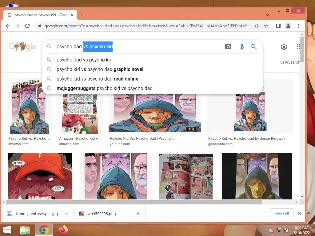Open Google quick settings gear
The width and height of the screenshot is (315, 236).
tap(284, 47)
